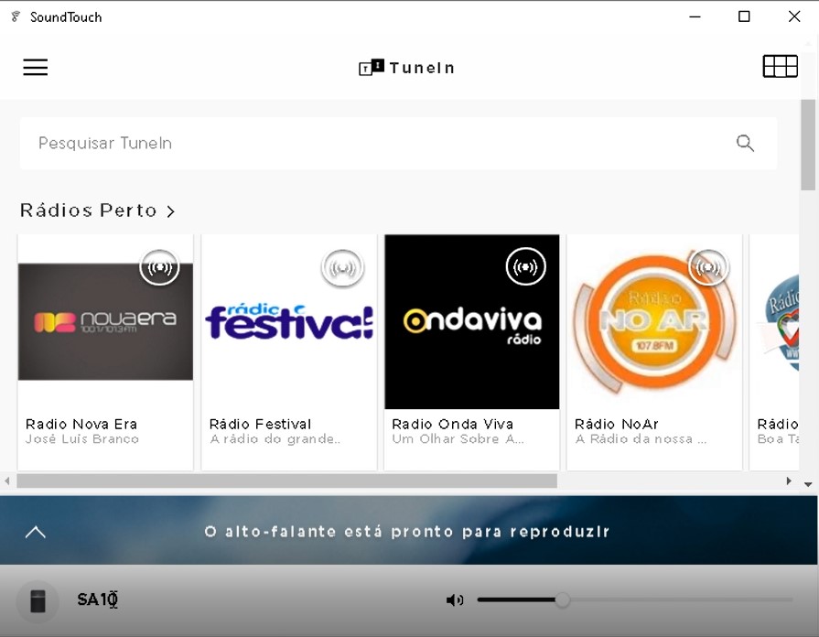Select the SA10 speaker device icon
Screen dimensions: 819x637
tap(38, 600)
